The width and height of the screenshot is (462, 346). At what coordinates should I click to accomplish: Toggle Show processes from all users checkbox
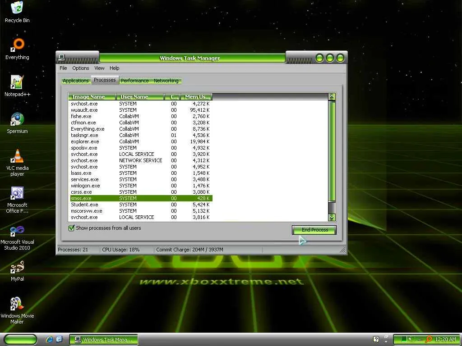click(x=71, y=228)
